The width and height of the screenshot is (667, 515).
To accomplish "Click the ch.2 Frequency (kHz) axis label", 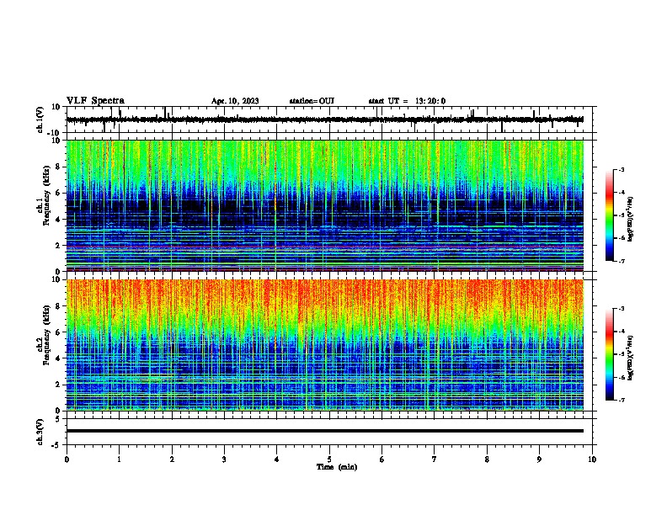I will pos(43,335).
